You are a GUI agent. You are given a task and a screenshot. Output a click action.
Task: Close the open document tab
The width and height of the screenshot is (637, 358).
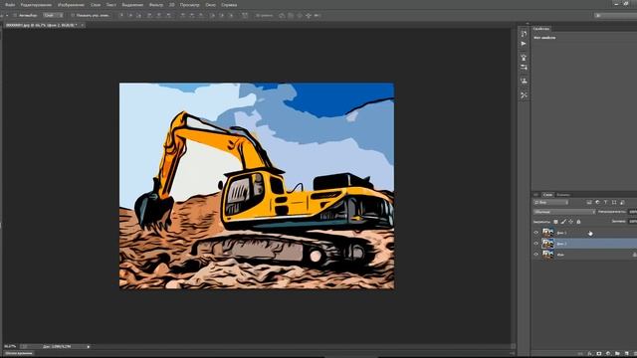pos(82,25)
